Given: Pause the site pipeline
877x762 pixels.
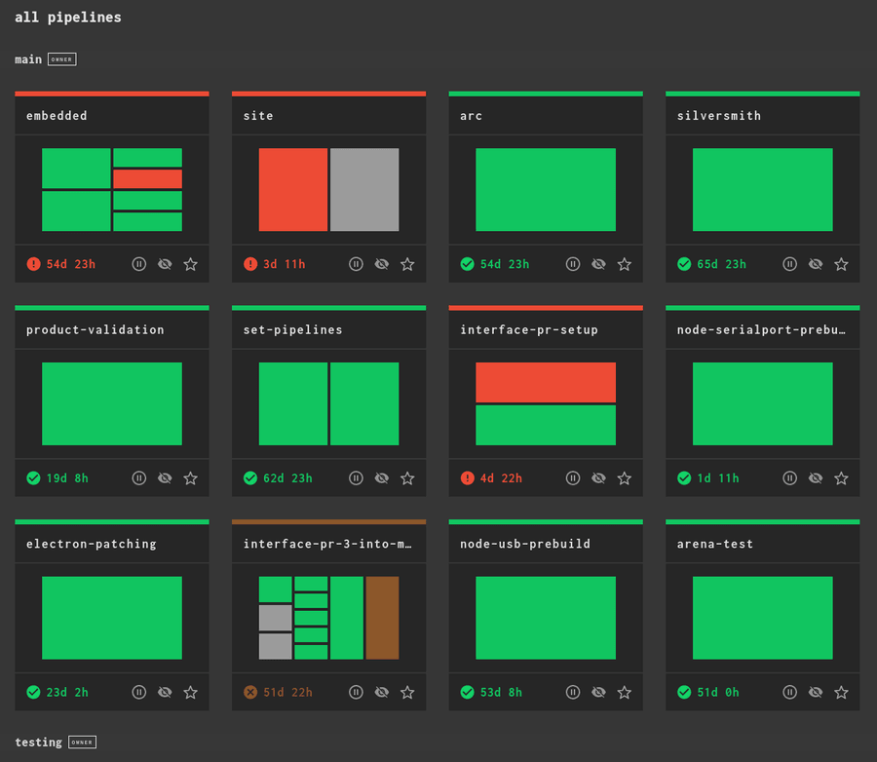Looking at the screenshot, I should pos(356,263).
